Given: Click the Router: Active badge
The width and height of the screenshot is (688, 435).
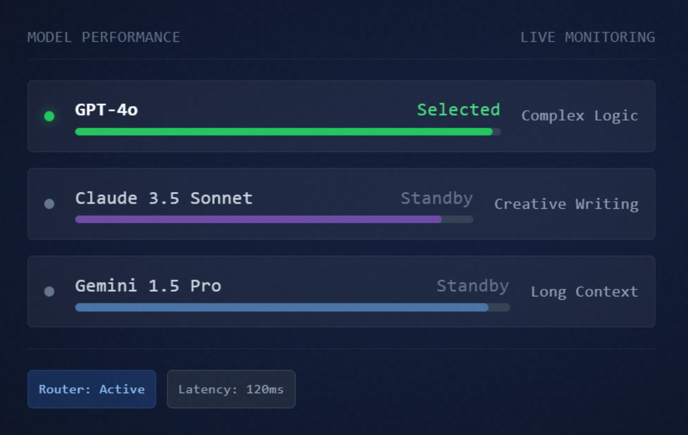Looking at the screenshot, I should [x=92, y=389].
